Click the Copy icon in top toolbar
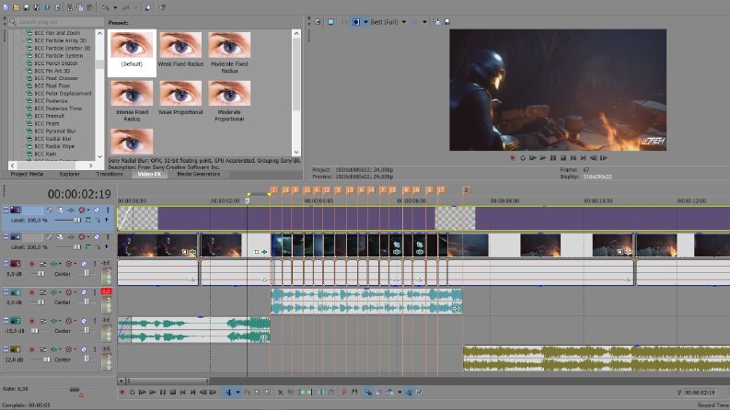 point(79,7)
